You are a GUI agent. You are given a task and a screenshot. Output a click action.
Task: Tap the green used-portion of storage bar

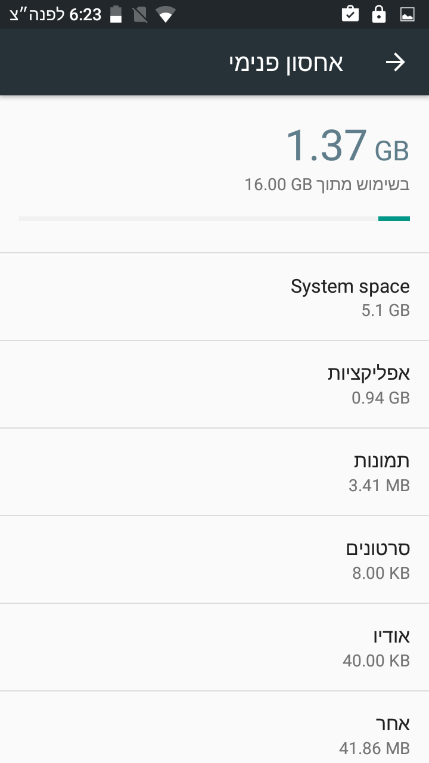click(x=394, y=219)
